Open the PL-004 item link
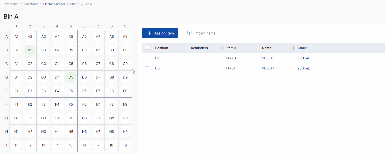385x154 pixels. point(268,68)
